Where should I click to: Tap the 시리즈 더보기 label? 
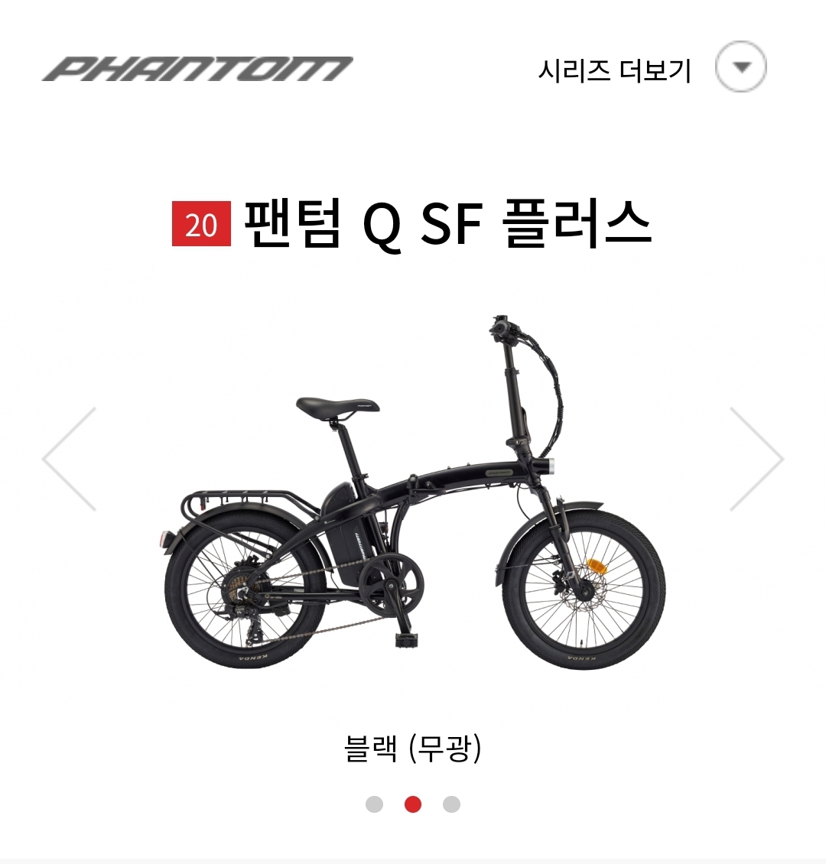tap(614, 70)
